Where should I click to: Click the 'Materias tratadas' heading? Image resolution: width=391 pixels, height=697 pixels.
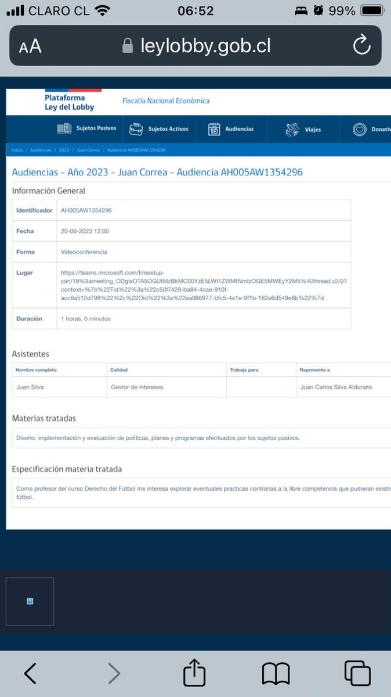(44, 418)
